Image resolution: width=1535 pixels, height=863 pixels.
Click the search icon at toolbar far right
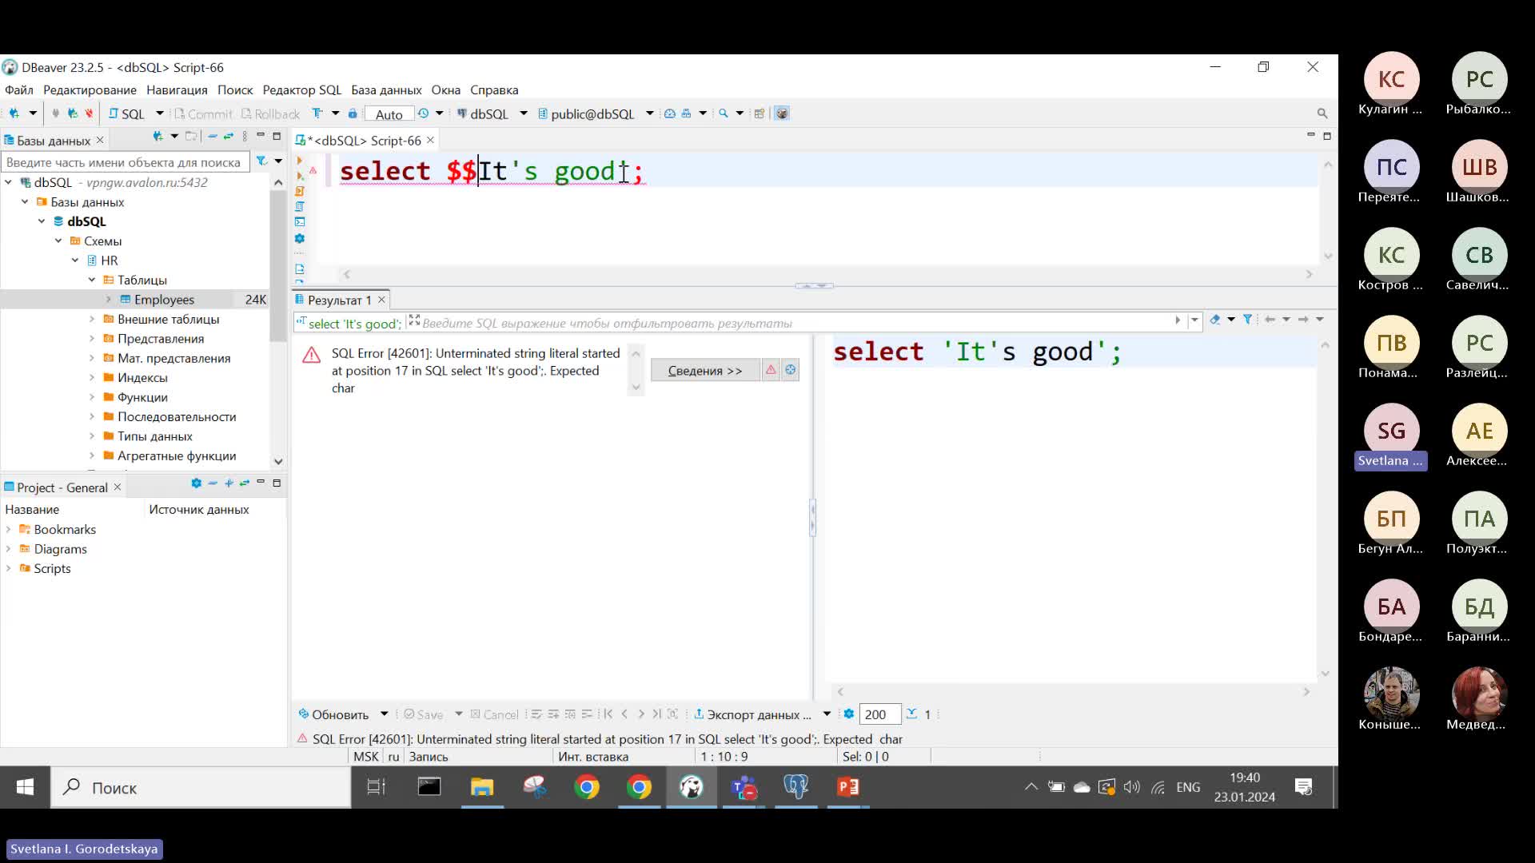point(1322,113)
